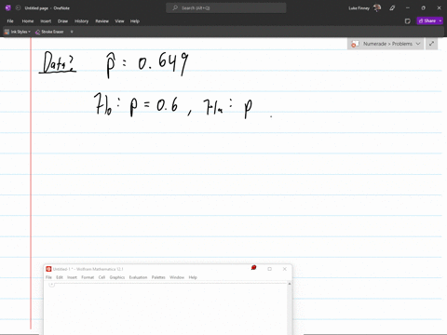
Task: Click the back arrow in OneNote title bar
Action: click(18, 8)
